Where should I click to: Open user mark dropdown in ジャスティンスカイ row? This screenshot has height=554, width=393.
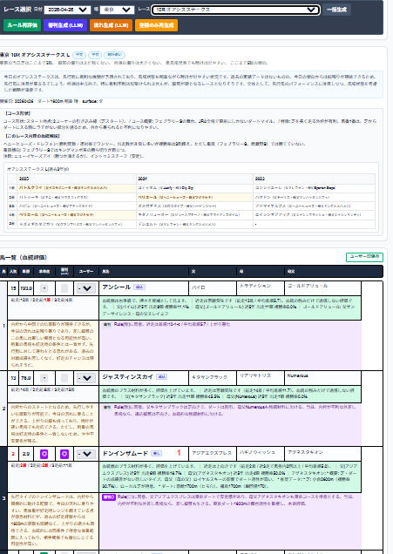[x=85, y=378]
